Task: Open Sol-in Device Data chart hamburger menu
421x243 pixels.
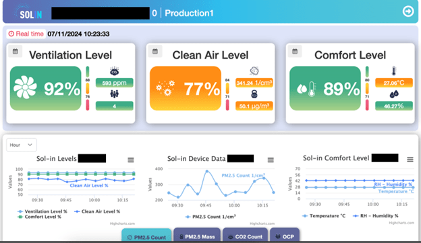Action: pyautogui.click(x=271, y=160)
